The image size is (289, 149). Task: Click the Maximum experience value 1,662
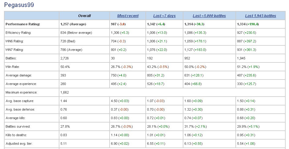65,92
